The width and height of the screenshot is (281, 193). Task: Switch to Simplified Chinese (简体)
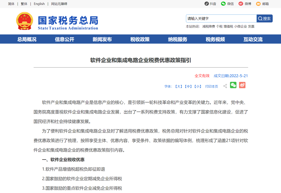tap(11, 4)
